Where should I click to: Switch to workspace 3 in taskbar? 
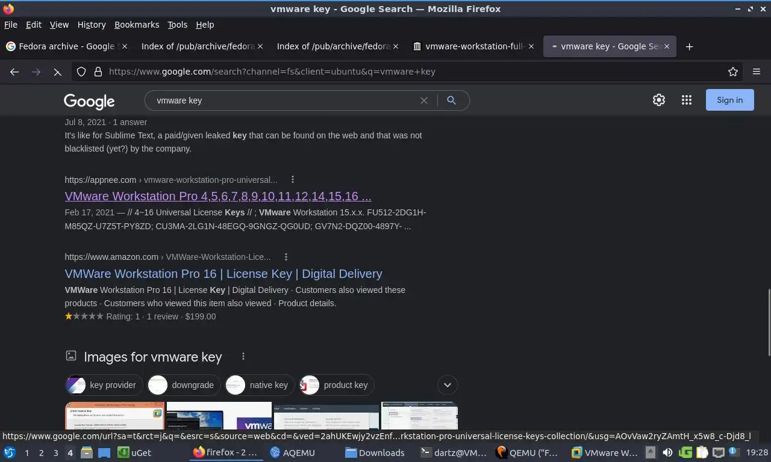coord(56,452)
